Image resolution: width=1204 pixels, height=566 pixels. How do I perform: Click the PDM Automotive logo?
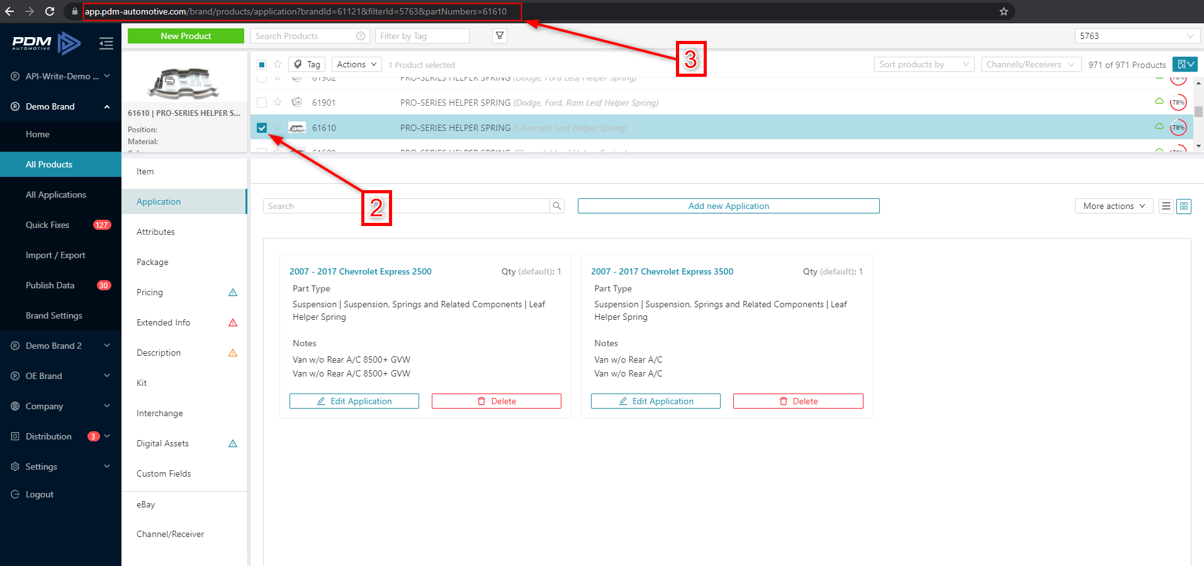(47, 43)
